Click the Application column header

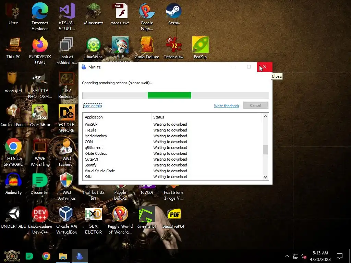117,117
